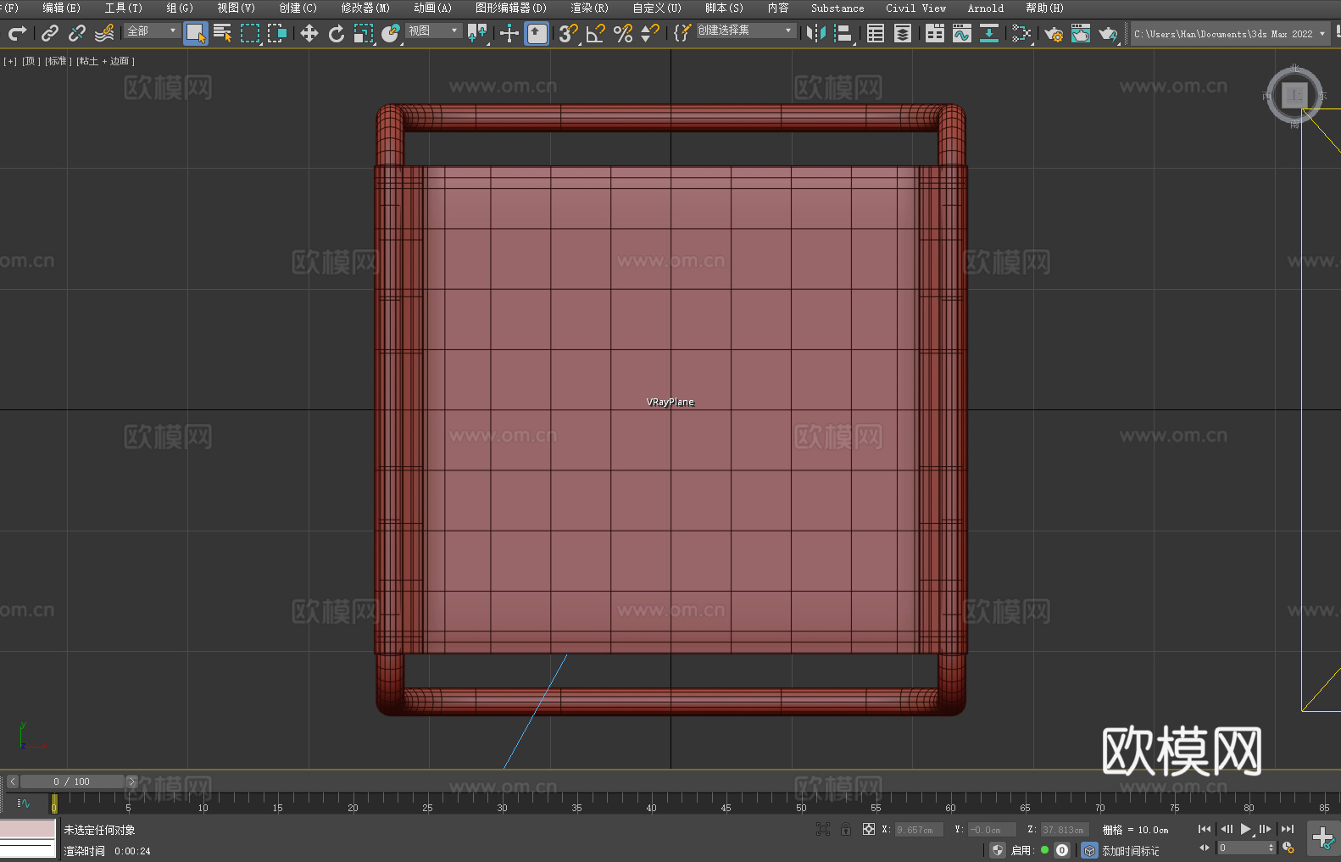
Task: Open project path dropdown
Action: [1229, 34]
